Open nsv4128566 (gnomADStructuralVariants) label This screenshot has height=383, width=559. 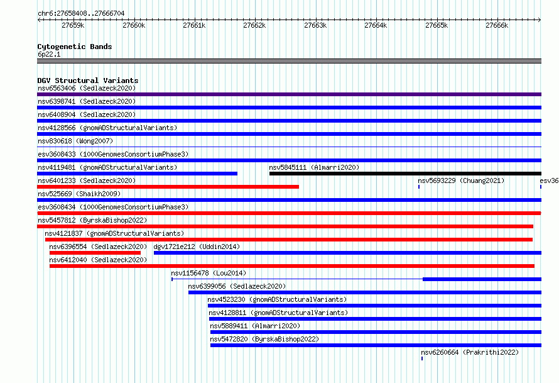coord(107,128)
